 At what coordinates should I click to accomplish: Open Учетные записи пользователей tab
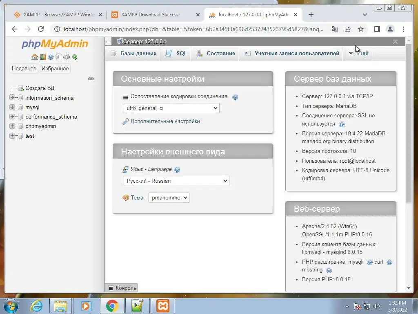[x=291, y=53]
